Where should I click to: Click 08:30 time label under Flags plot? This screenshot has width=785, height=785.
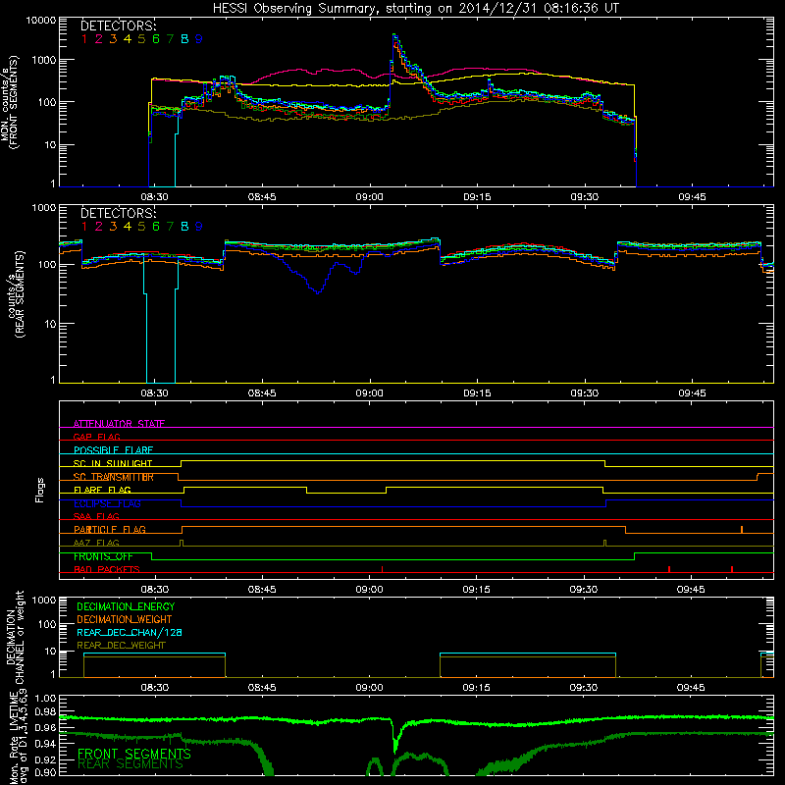click(x=154, y=590)
